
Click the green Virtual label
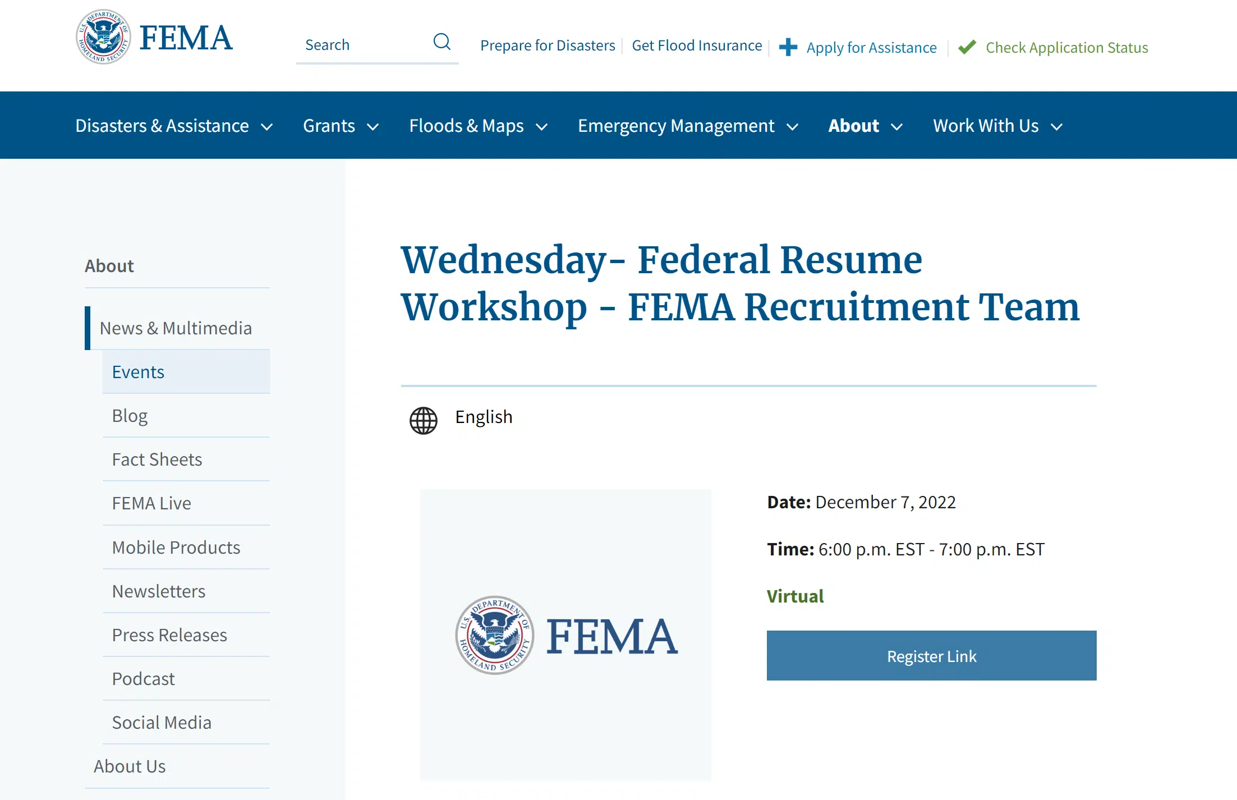(795, 596)
